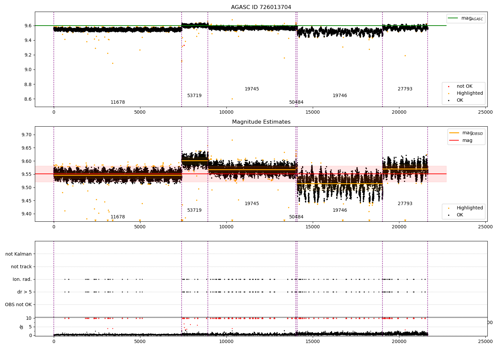Image resolution: width=498 pixels, height=349 pixels.
Task: Click the title 'AGASC ID 726013704'
Action: pyautogui.click(x=261, y=7)
